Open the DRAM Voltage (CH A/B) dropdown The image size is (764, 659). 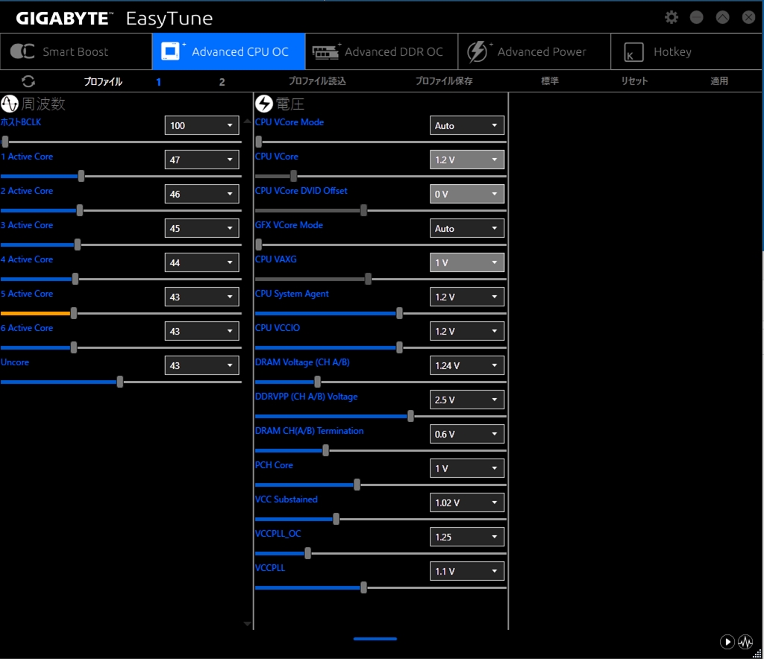[467, 365]
